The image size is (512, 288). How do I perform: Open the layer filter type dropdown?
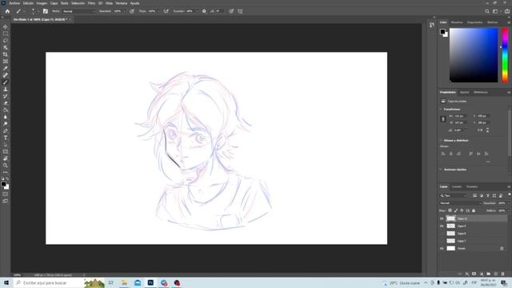[x=454, y=195]
